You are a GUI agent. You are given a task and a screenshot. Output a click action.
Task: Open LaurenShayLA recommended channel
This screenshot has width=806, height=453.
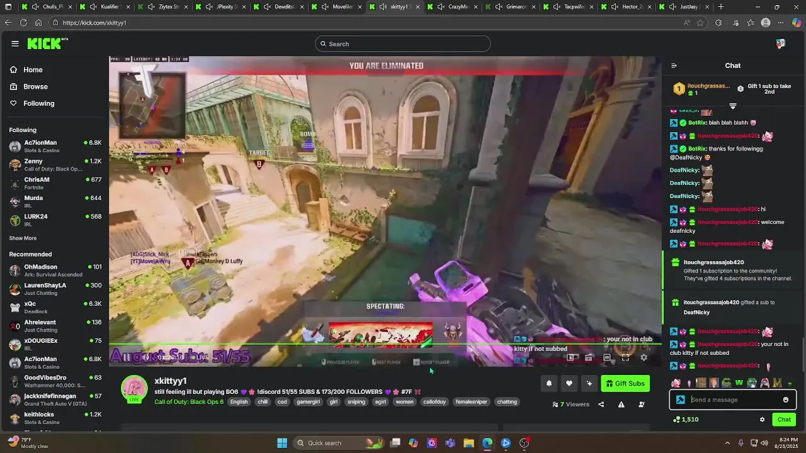55,289
